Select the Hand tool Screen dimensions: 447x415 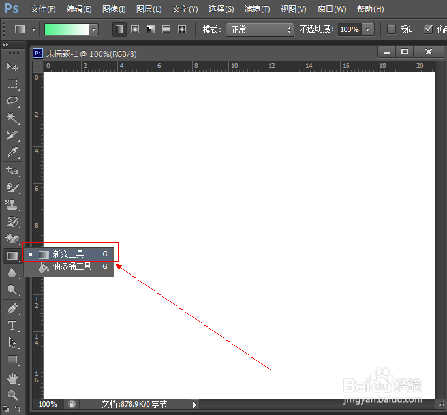pyautogui.click(x=12, y=378)
